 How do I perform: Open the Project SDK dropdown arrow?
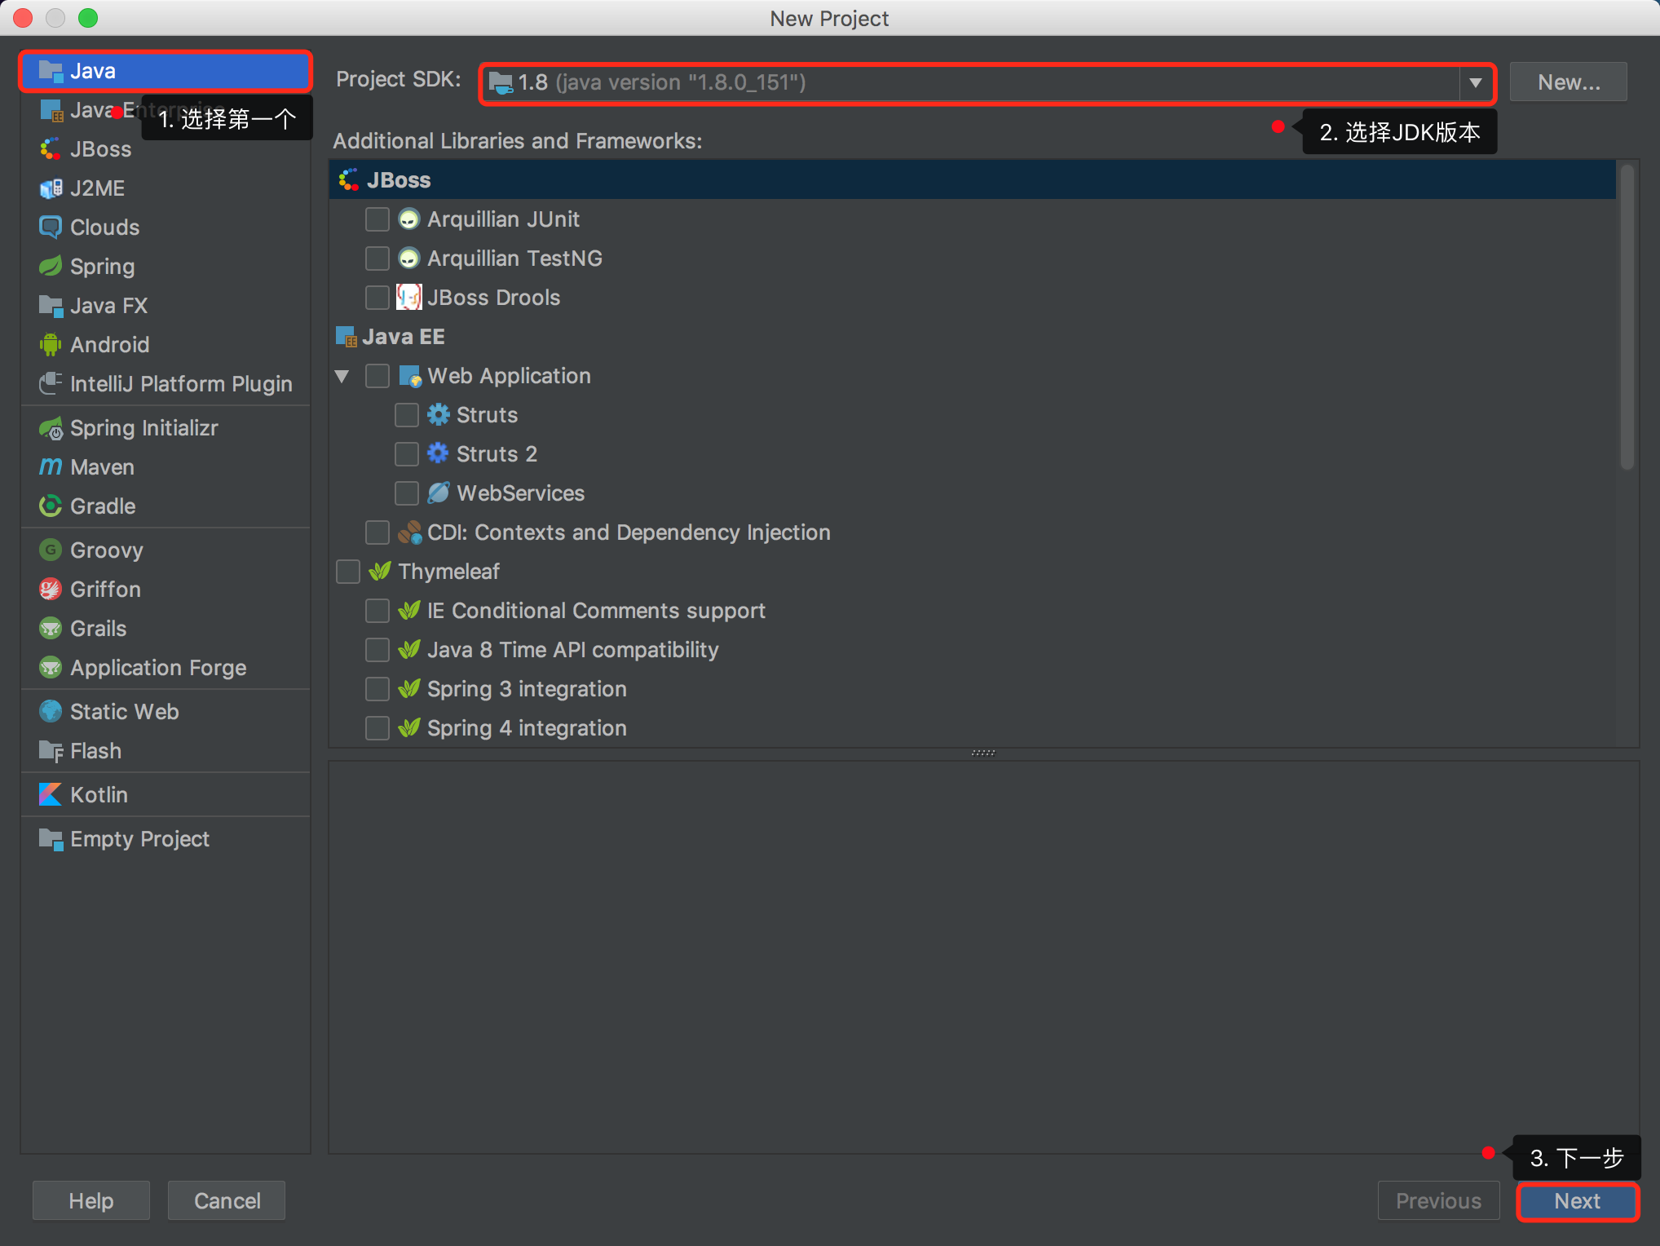click(1476, 82)
